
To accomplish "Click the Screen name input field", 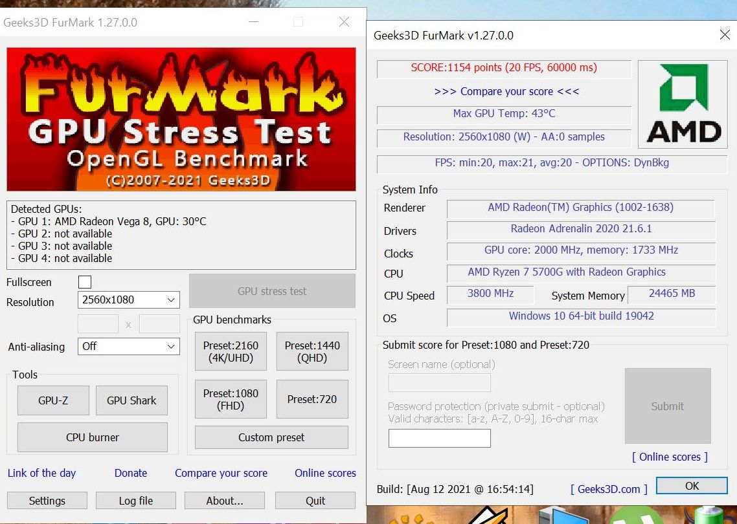I will click(x=440, y=383).
